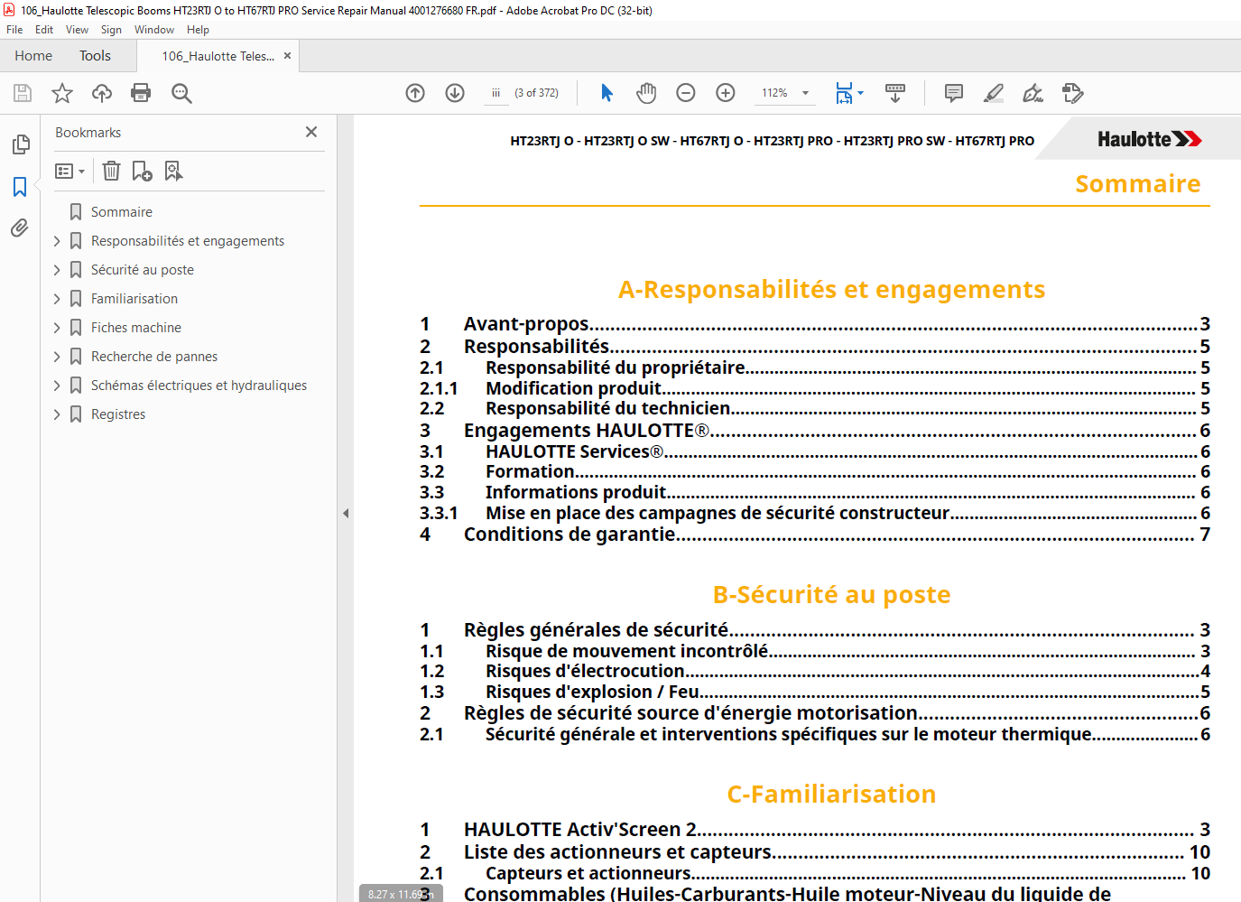This screenshot has height=902, width=1241.
Task: Click the page number input field
Action: coord(496,93)
